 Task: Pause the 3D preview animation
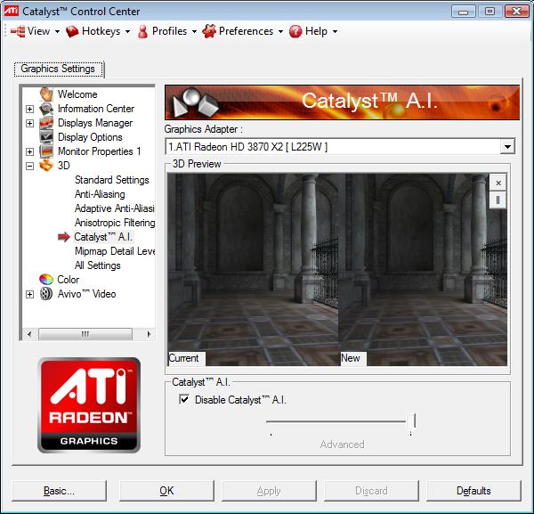point(498,200)
